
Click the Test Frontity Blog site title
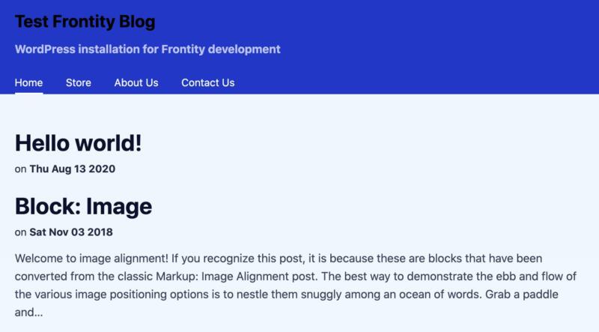coord(85,22)
